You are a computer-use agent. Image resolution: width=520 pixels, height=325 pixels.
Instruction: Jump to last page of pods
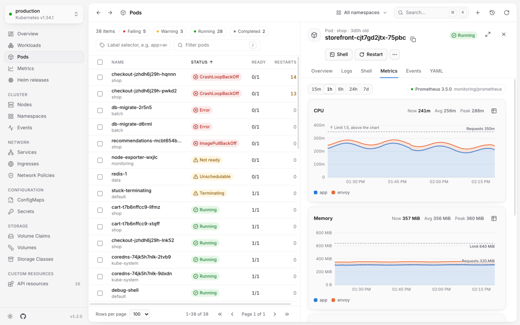pyautogui.click(x=287, y=314)
